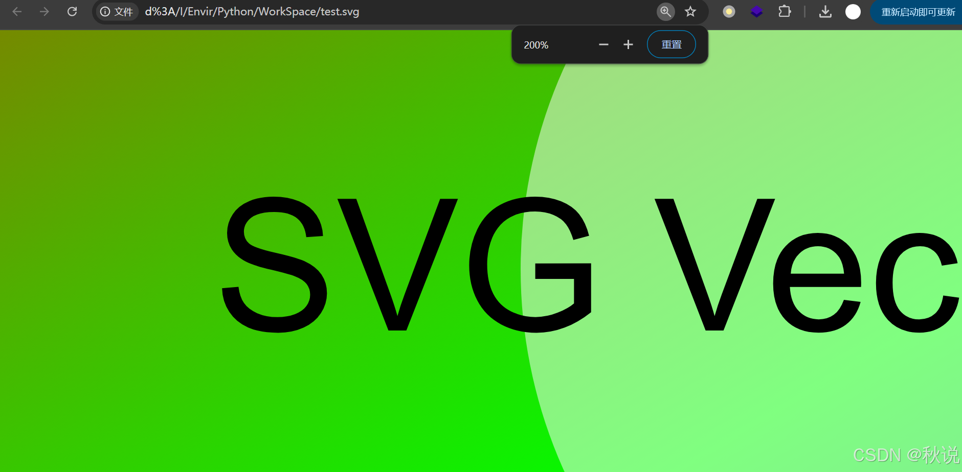
Task: Click the 'SVG' text in the graphic
Action: (408, 265)
